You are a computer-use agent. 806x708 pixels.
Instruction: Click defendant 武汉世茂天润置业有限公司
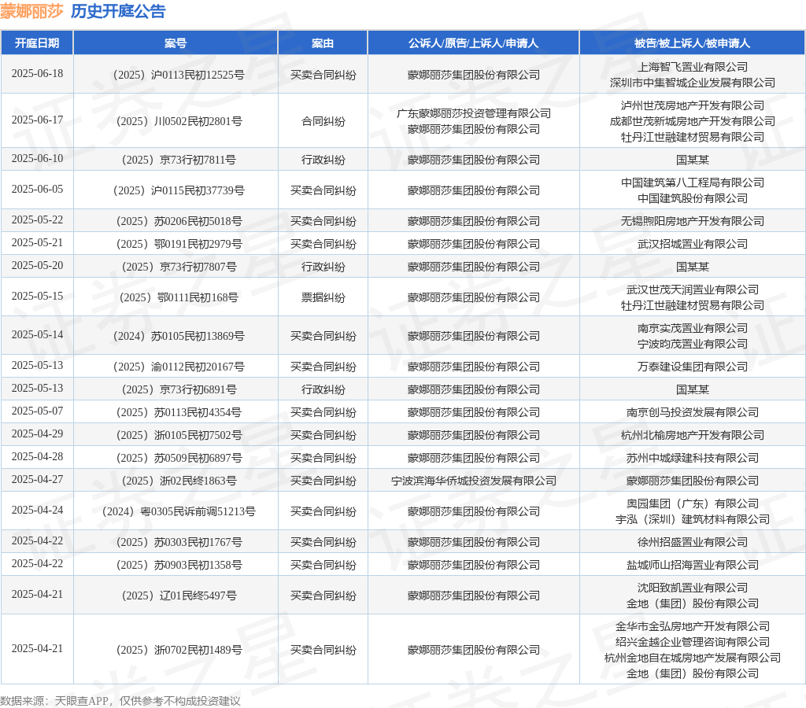pyautogui.click(x=693, y=289)
